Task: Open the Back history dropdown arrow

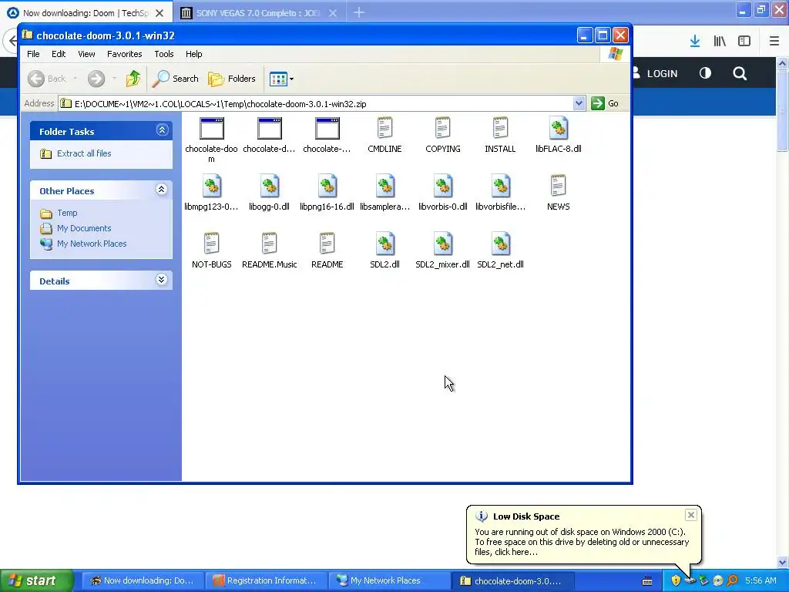Action: [76, 79]
